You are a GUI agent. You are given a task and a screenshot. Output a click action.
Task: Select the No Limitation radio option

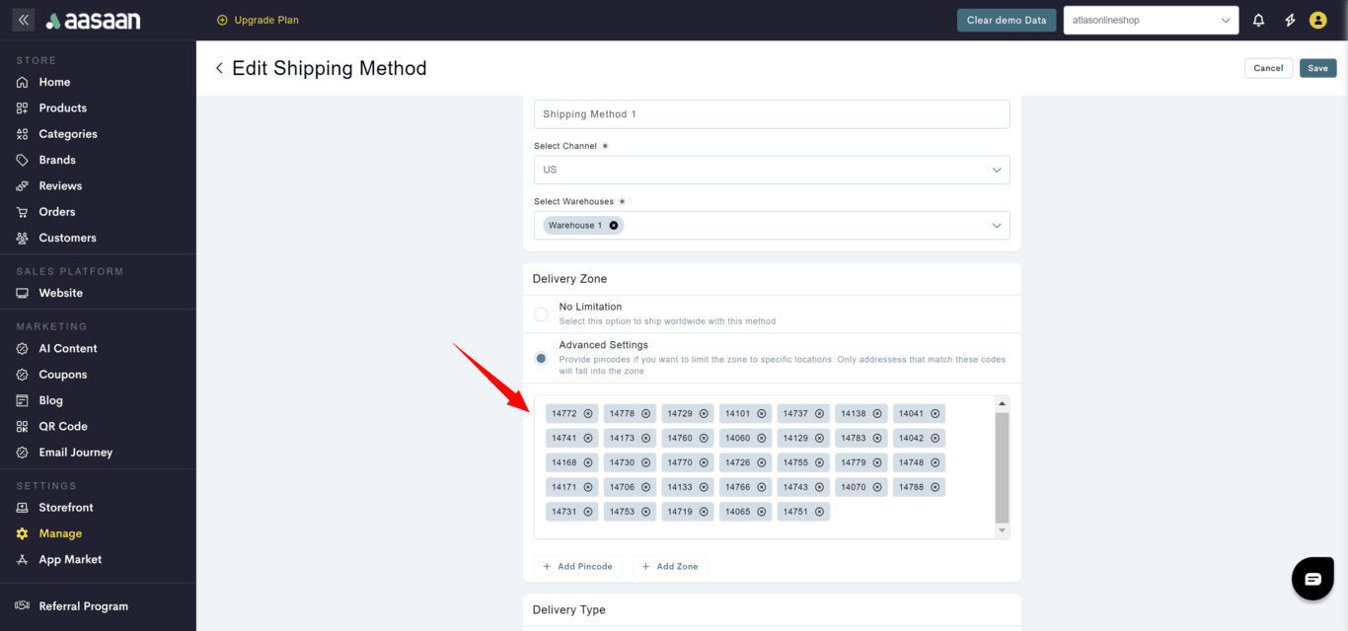point(541,315)
